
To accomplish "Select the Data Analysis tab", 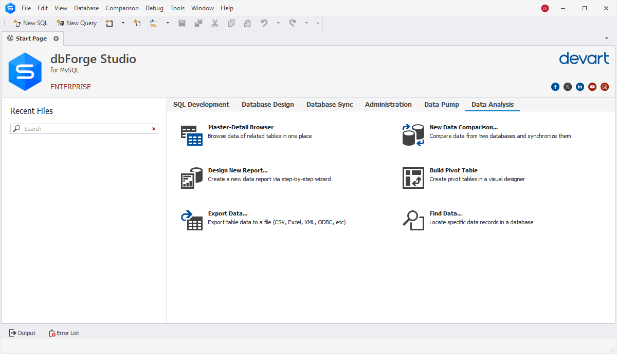I will point(493,105).
